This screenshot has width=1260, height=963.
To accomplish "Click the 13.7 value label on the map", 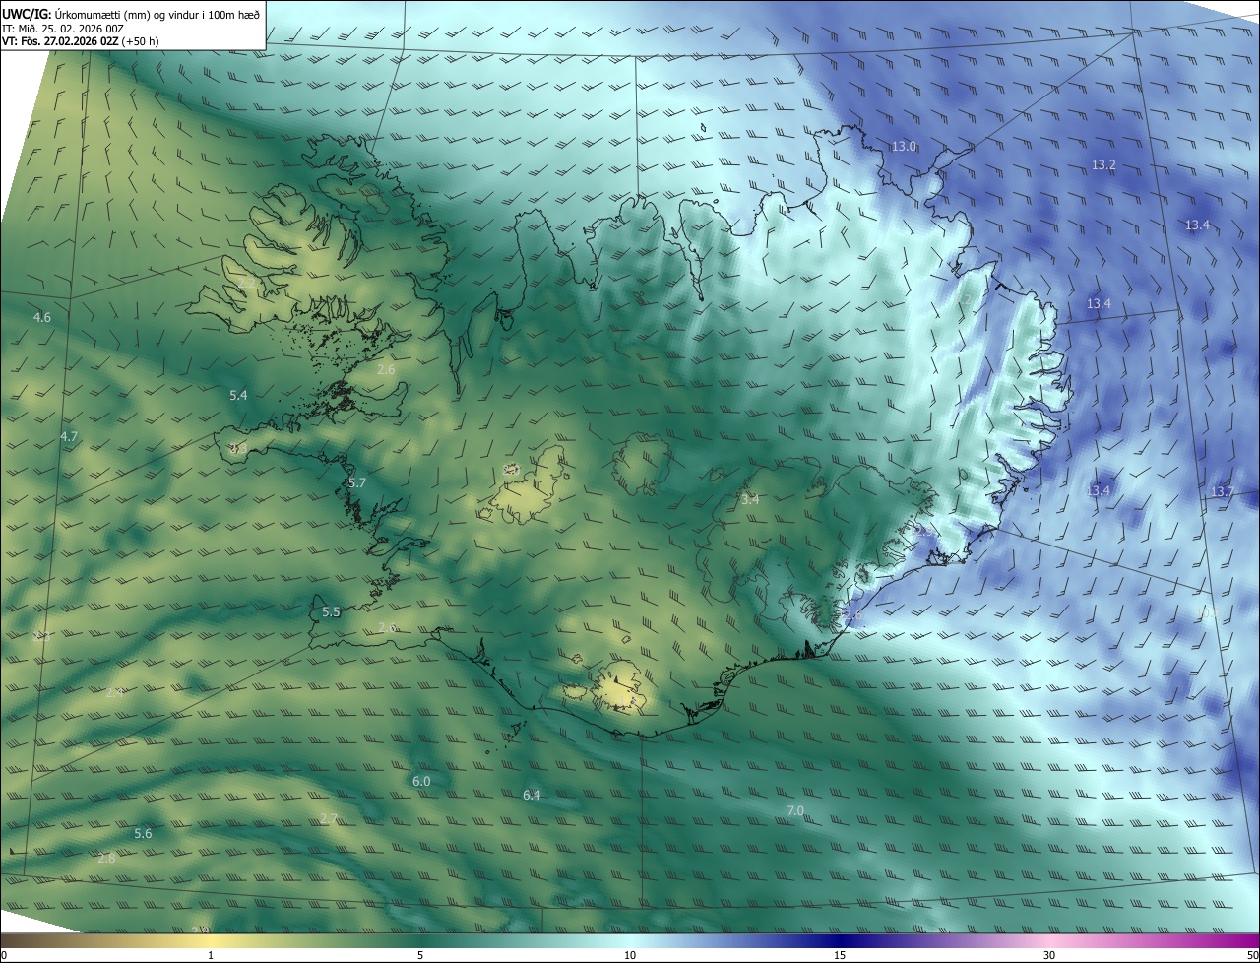I will pos(1223,491).
